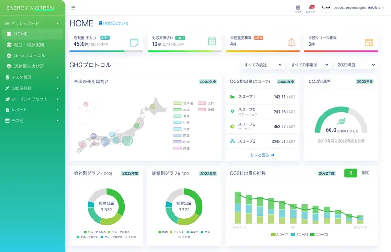The width and height of the screenshot is (391, 252).
Task: Click the 沖縄 legend color swatch
Action: point(202,109)
